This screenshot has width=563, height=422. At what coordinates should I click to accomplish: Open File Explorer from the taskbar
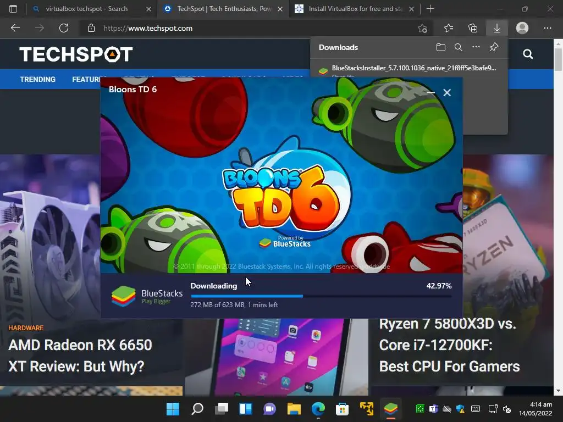click(x=294, y=408)
